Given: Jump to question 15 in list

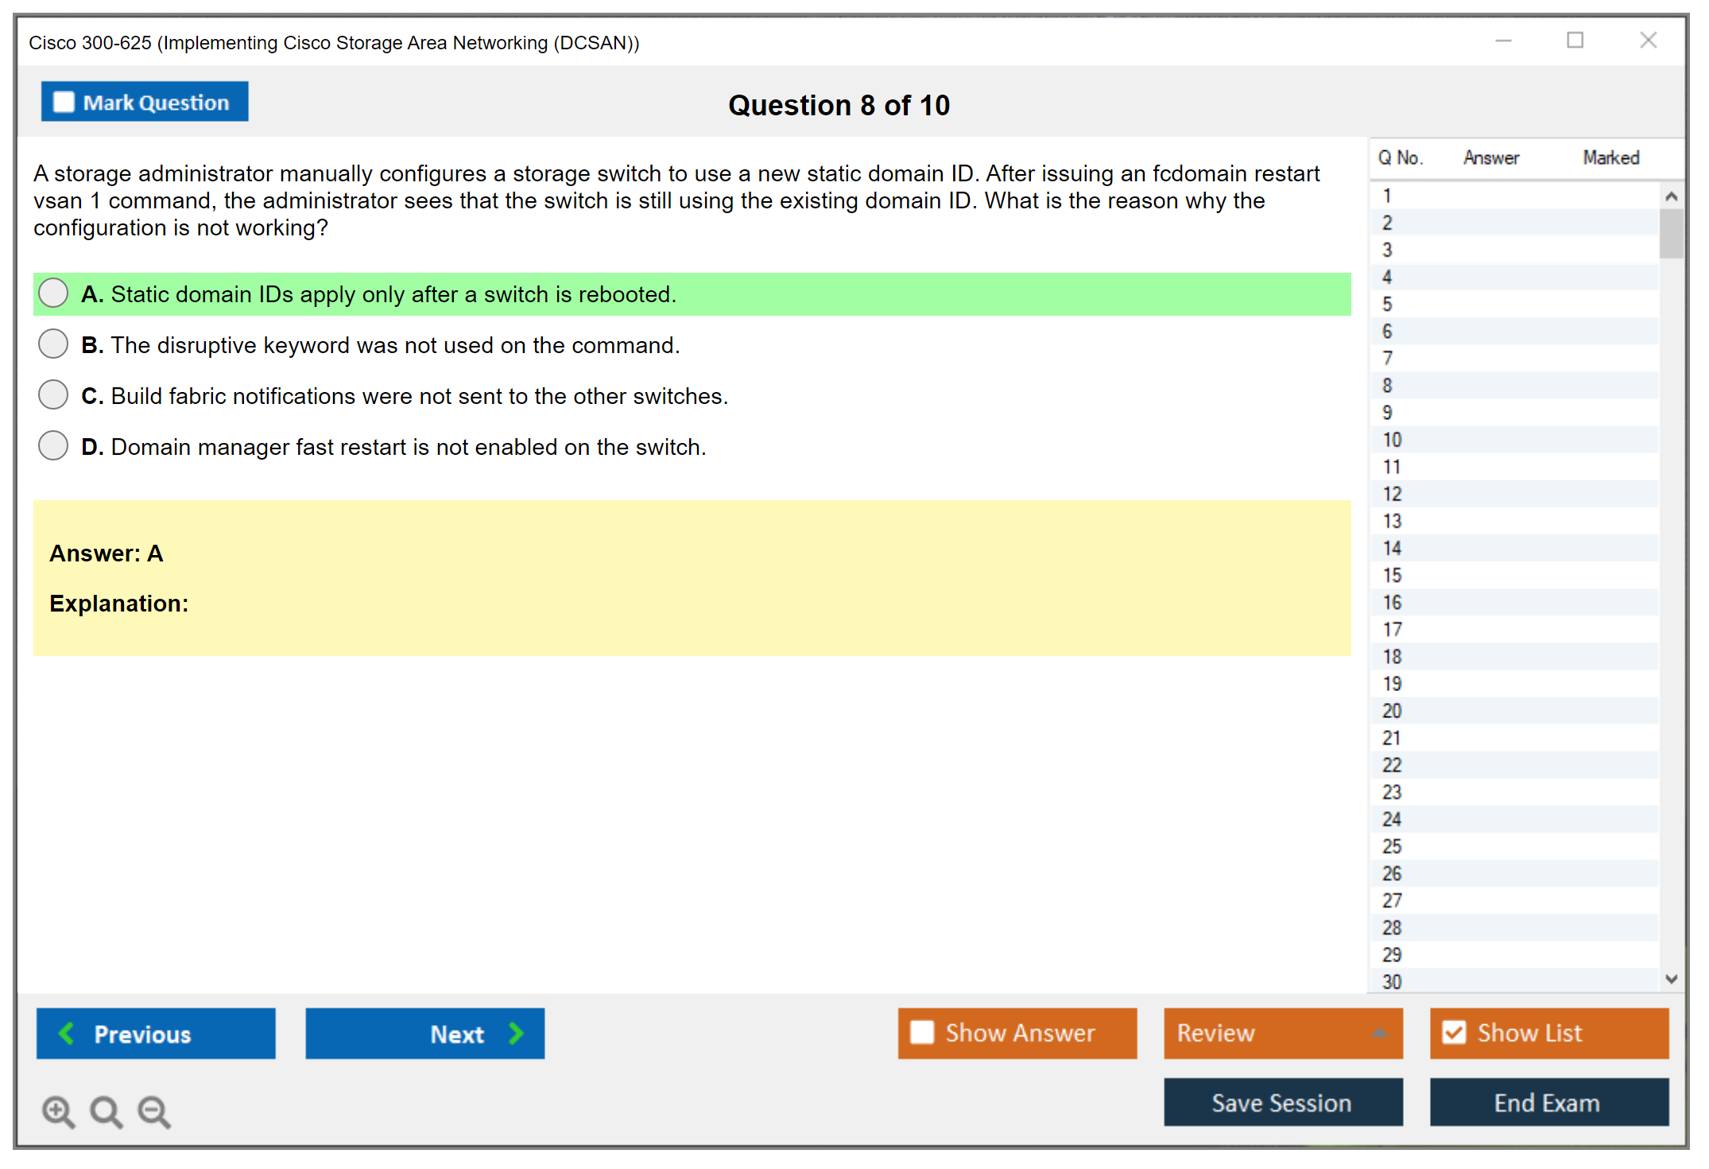Looking at the screenshot, I should (x=1392, y=575).
